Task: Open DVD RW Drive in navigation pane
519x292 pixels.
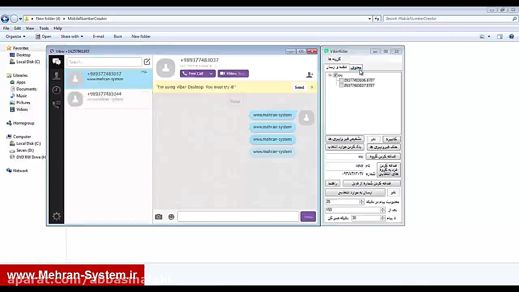Action: (x=28, y=157)
